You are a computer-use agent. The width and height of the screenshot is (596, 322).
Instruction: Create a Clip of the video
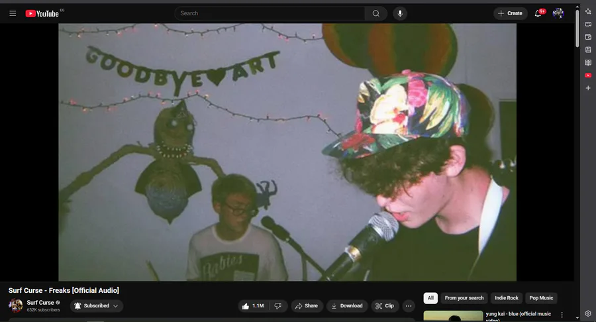tap(385, 305)
